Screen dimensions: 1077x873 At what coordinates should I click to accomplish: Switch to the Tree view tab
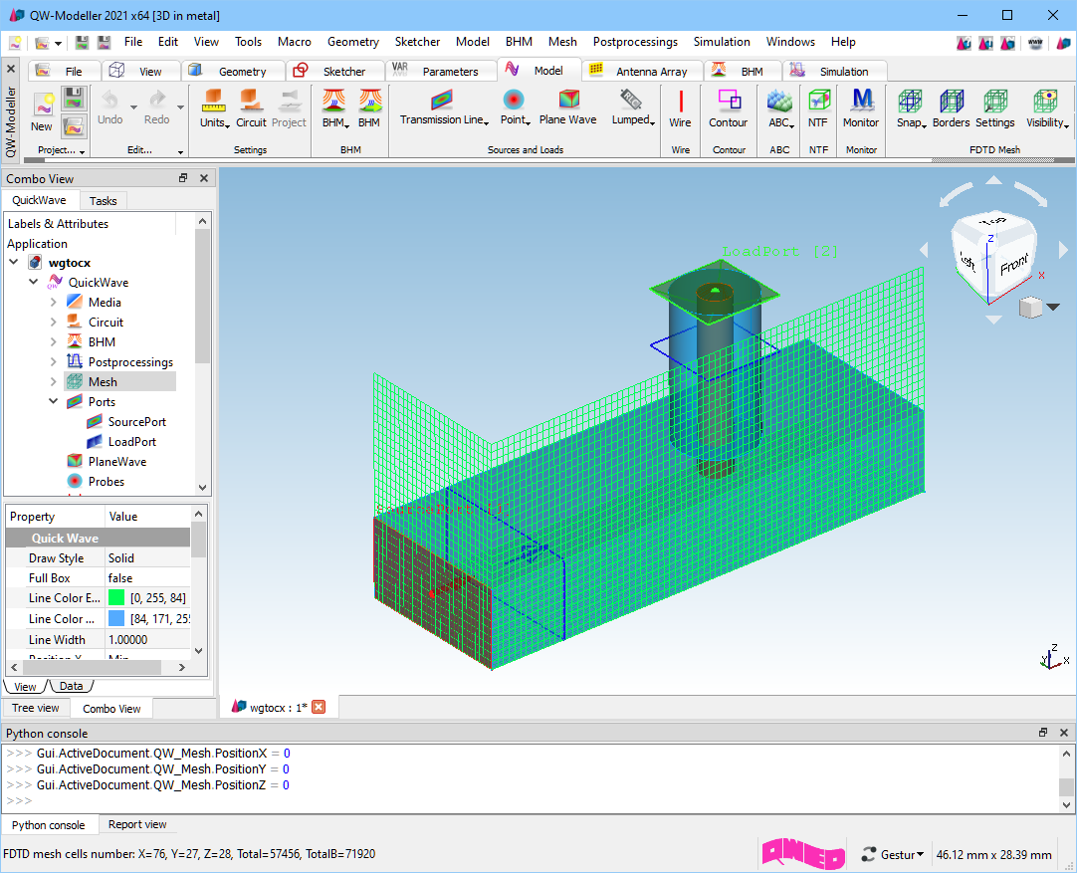coord(35,708)
